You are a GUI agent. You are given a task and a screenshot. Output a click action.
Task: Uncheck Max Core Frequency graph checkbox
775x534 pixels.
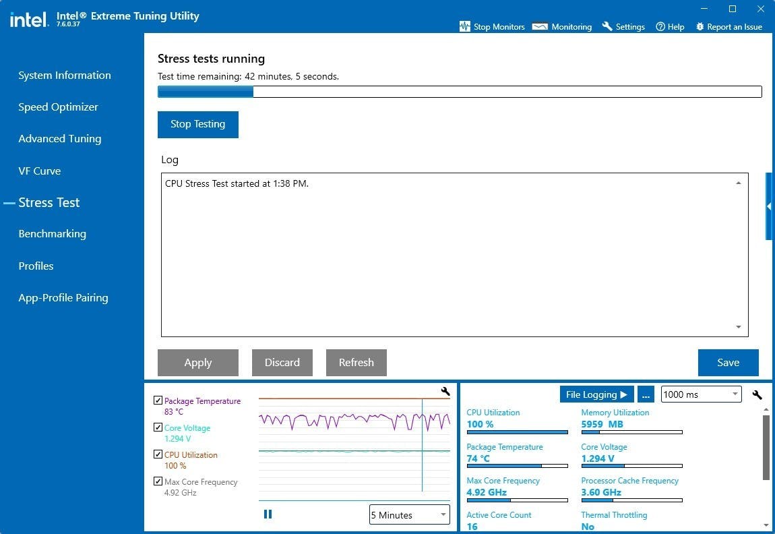pyautogui.click(x=158, y=481)
